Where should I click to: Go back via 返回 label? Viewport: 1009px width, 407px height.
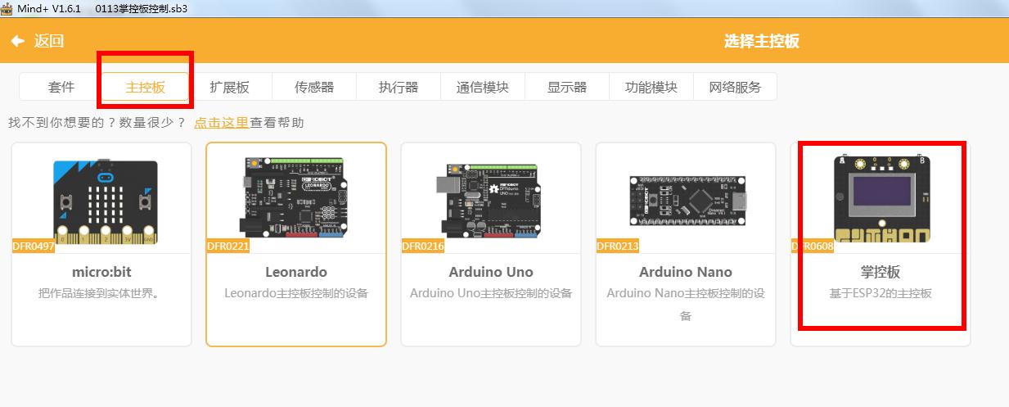pyautogui.click(x=49, y=41)
